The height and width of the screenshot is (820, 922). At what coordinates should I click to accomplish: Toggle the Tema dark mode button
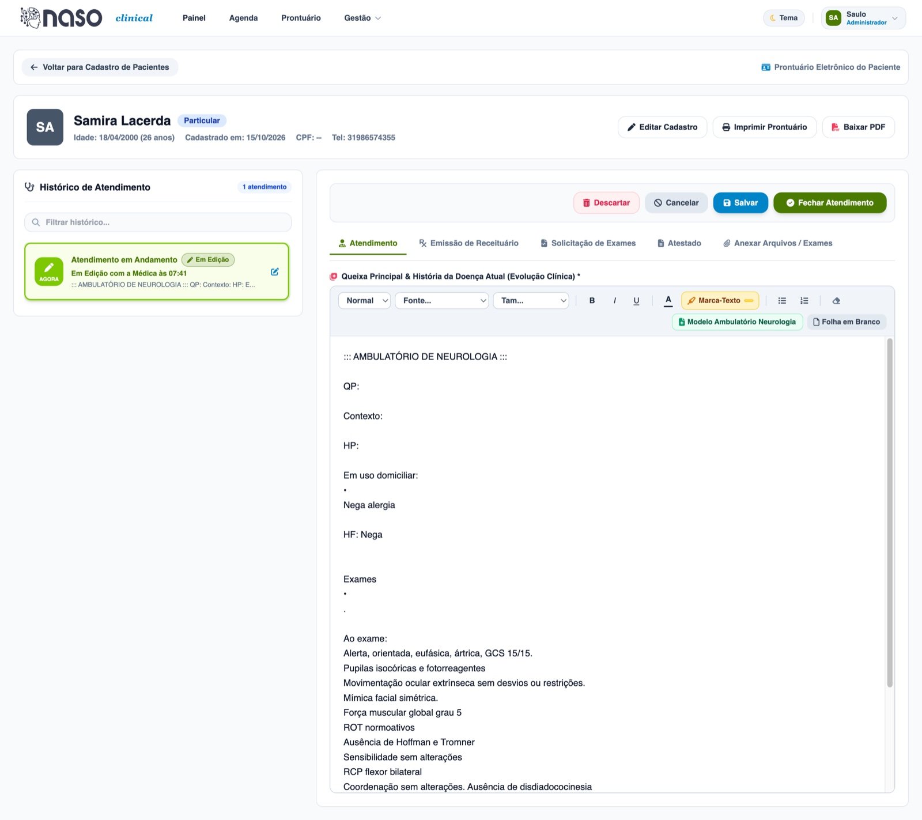784,18
